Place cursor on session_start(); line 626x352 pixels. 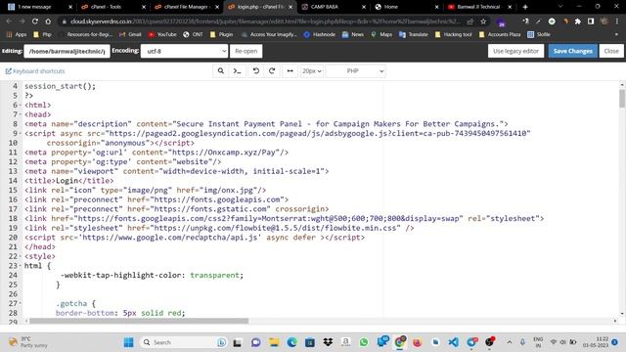click(x=60, y=86)
